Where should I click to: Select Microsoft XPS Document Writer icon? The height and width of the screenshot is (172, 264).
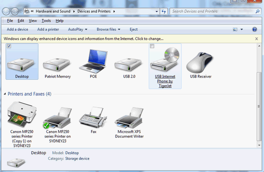[x=129, y=118]
